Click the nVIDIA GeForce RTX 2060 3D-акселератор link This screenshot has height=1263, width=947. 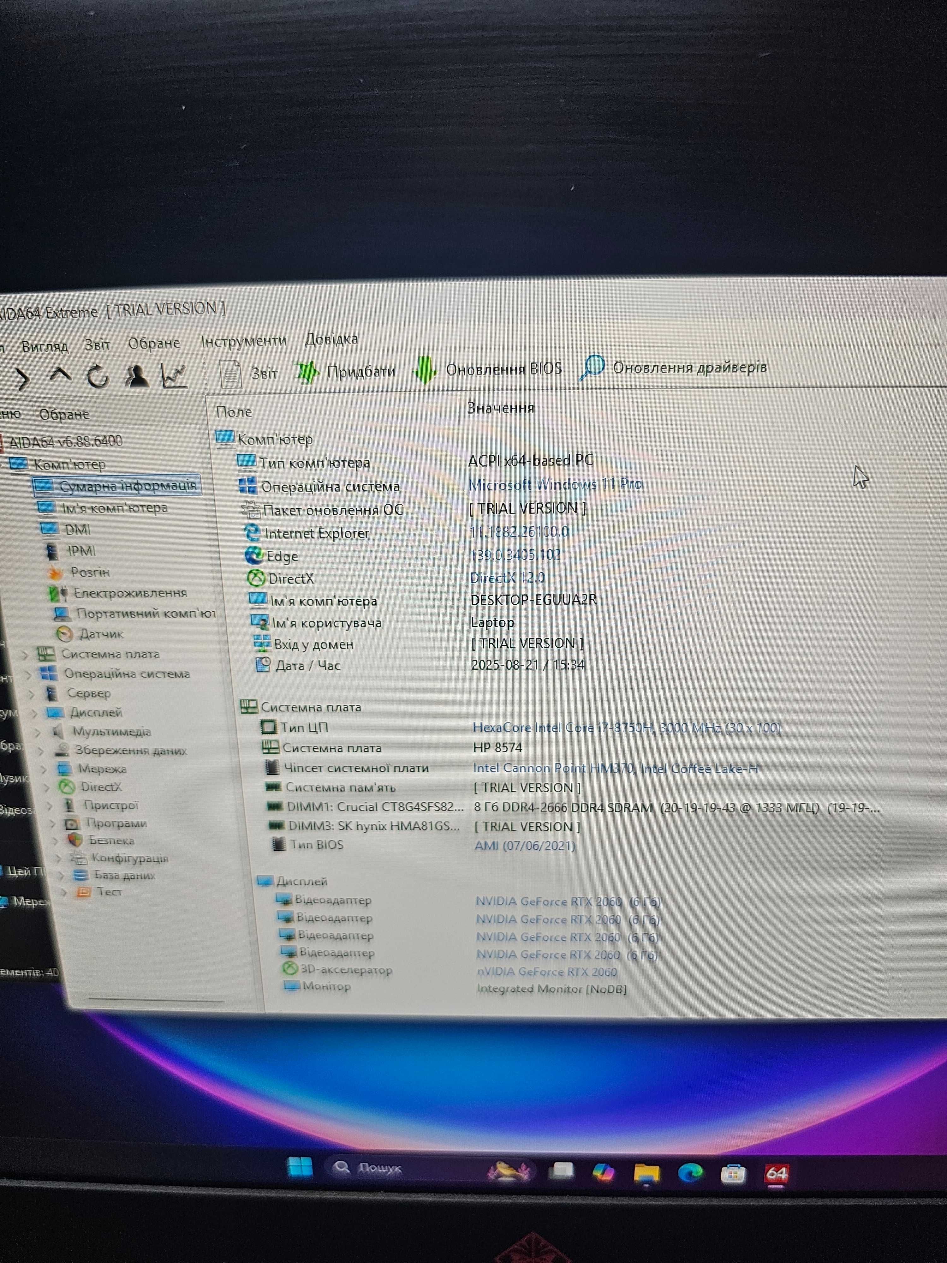(x=546, y=972)
